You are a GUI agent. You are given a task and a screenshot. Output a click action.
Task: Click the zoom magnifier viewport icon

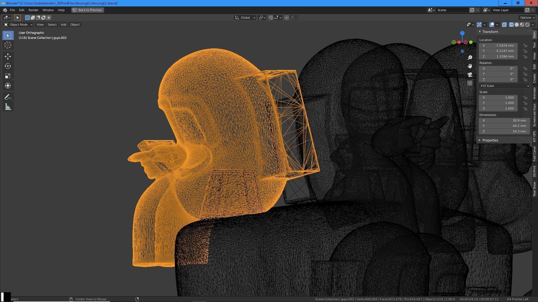(x=470, y=58)
